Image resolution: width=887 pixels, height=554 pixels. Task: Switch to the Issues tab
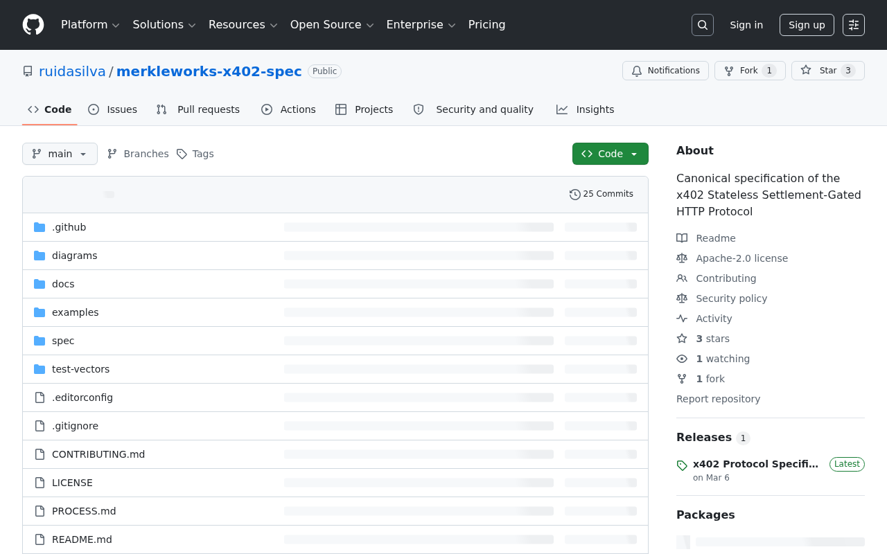pyautogui.click(x=113, y=109)
